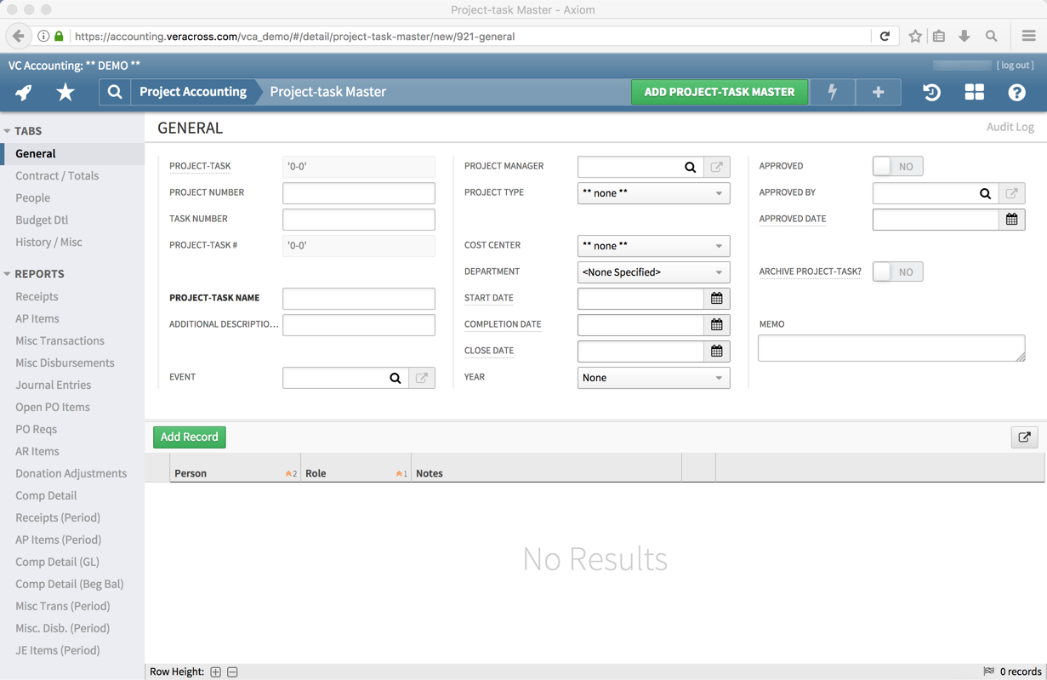
Task: Toggle the Archive Project-Task switch
Action: [x=896, y=272]
